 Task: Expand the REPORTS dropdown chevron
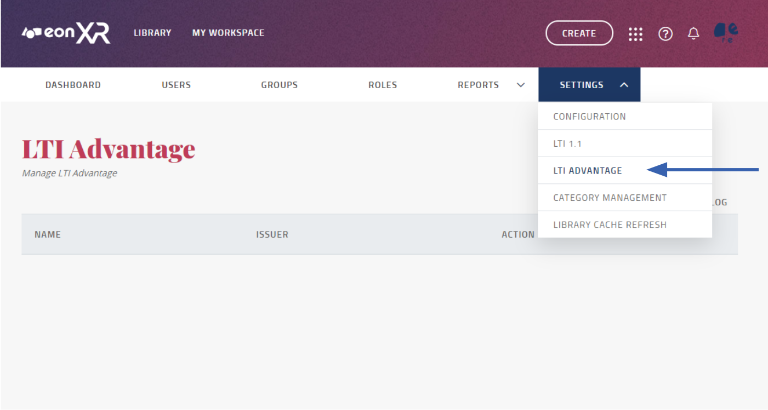521,85
